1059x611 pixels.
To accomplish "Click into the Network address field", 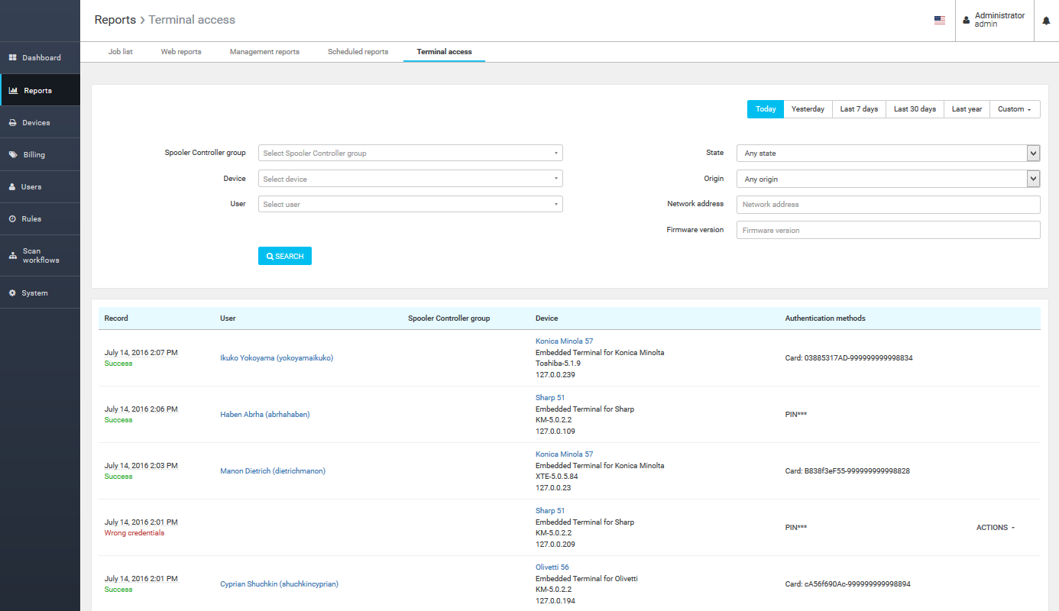I will coord(888,205).
